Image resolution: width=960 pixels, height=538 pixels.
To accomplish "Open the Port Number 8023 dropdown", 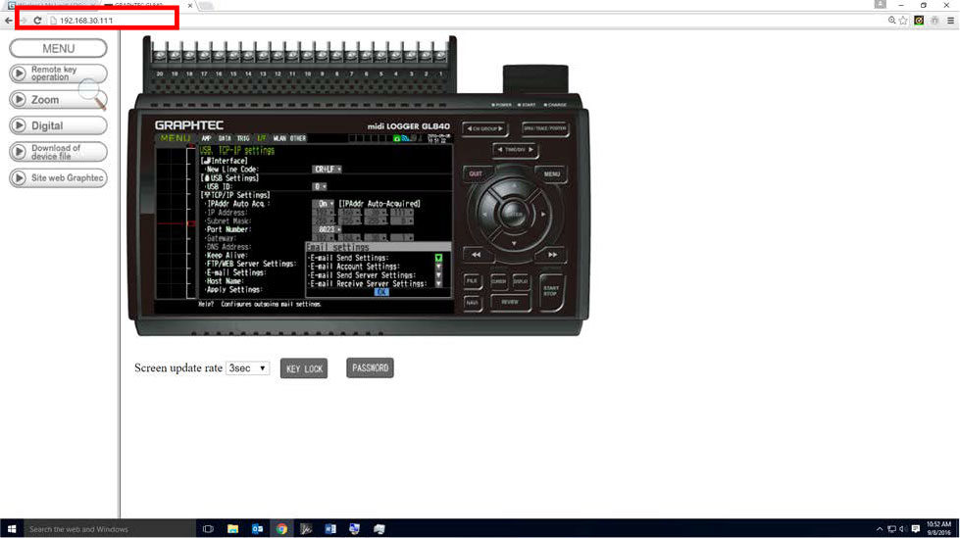I will pos(328,229).
